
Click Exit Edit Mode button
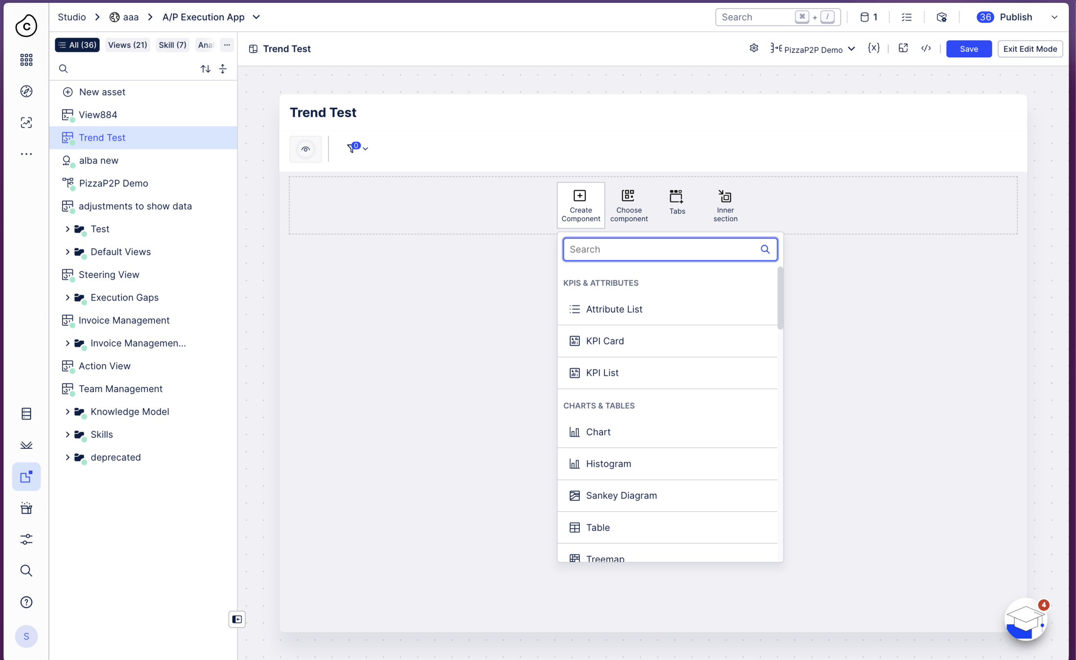1030,49
